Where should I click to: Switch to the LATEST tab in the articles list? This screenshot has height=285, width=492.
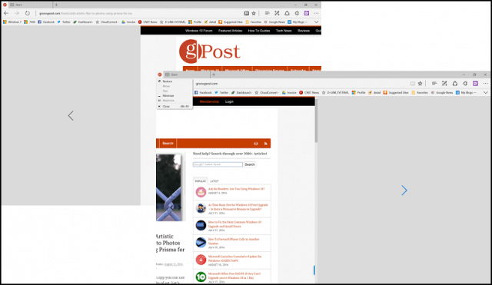(214, 181)
